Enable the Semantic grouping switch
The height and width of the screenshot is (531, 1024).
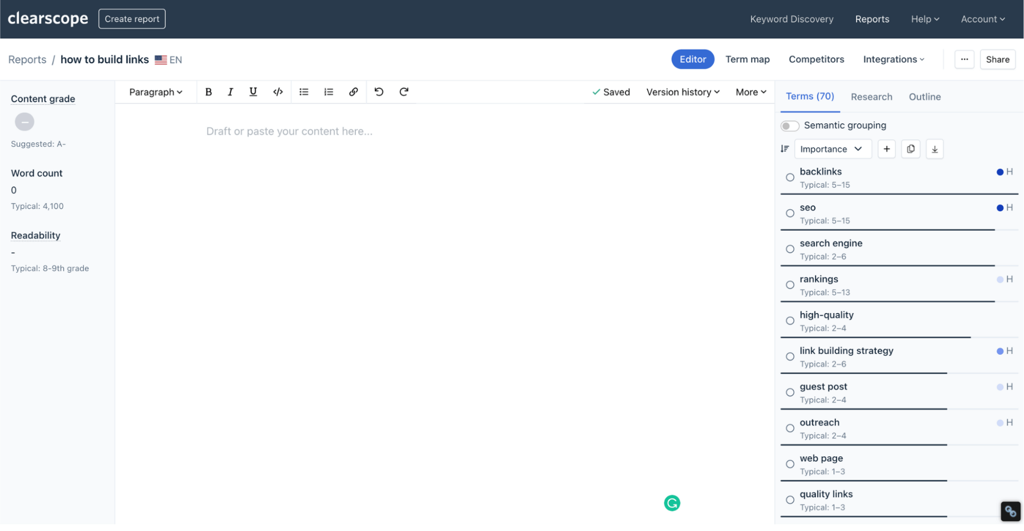pos(790,126)
